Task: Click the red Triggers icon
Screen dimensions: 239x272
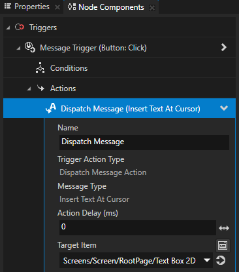Action: [x=20, y=28]
